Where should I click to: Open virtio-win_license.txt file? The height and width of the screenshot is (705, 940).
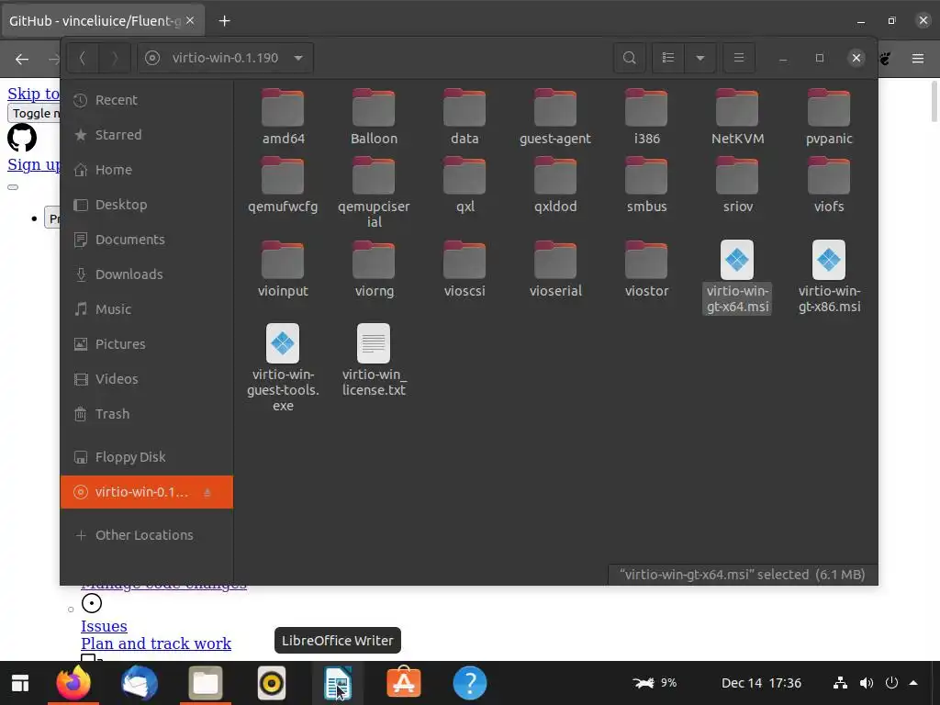[375, 360]
